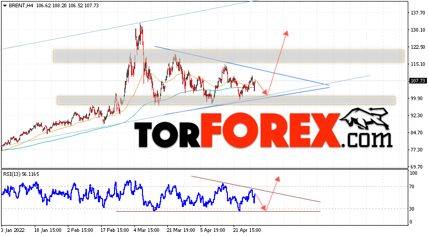Click the low price value 106.52
The image size is (429, 236).
(76, 6)
